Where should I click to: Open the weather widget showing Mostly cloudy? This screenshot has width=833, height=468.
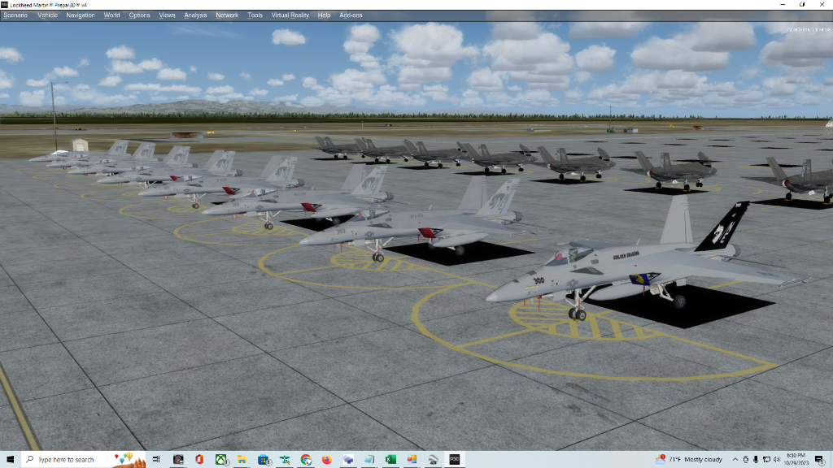coord(690,459)
